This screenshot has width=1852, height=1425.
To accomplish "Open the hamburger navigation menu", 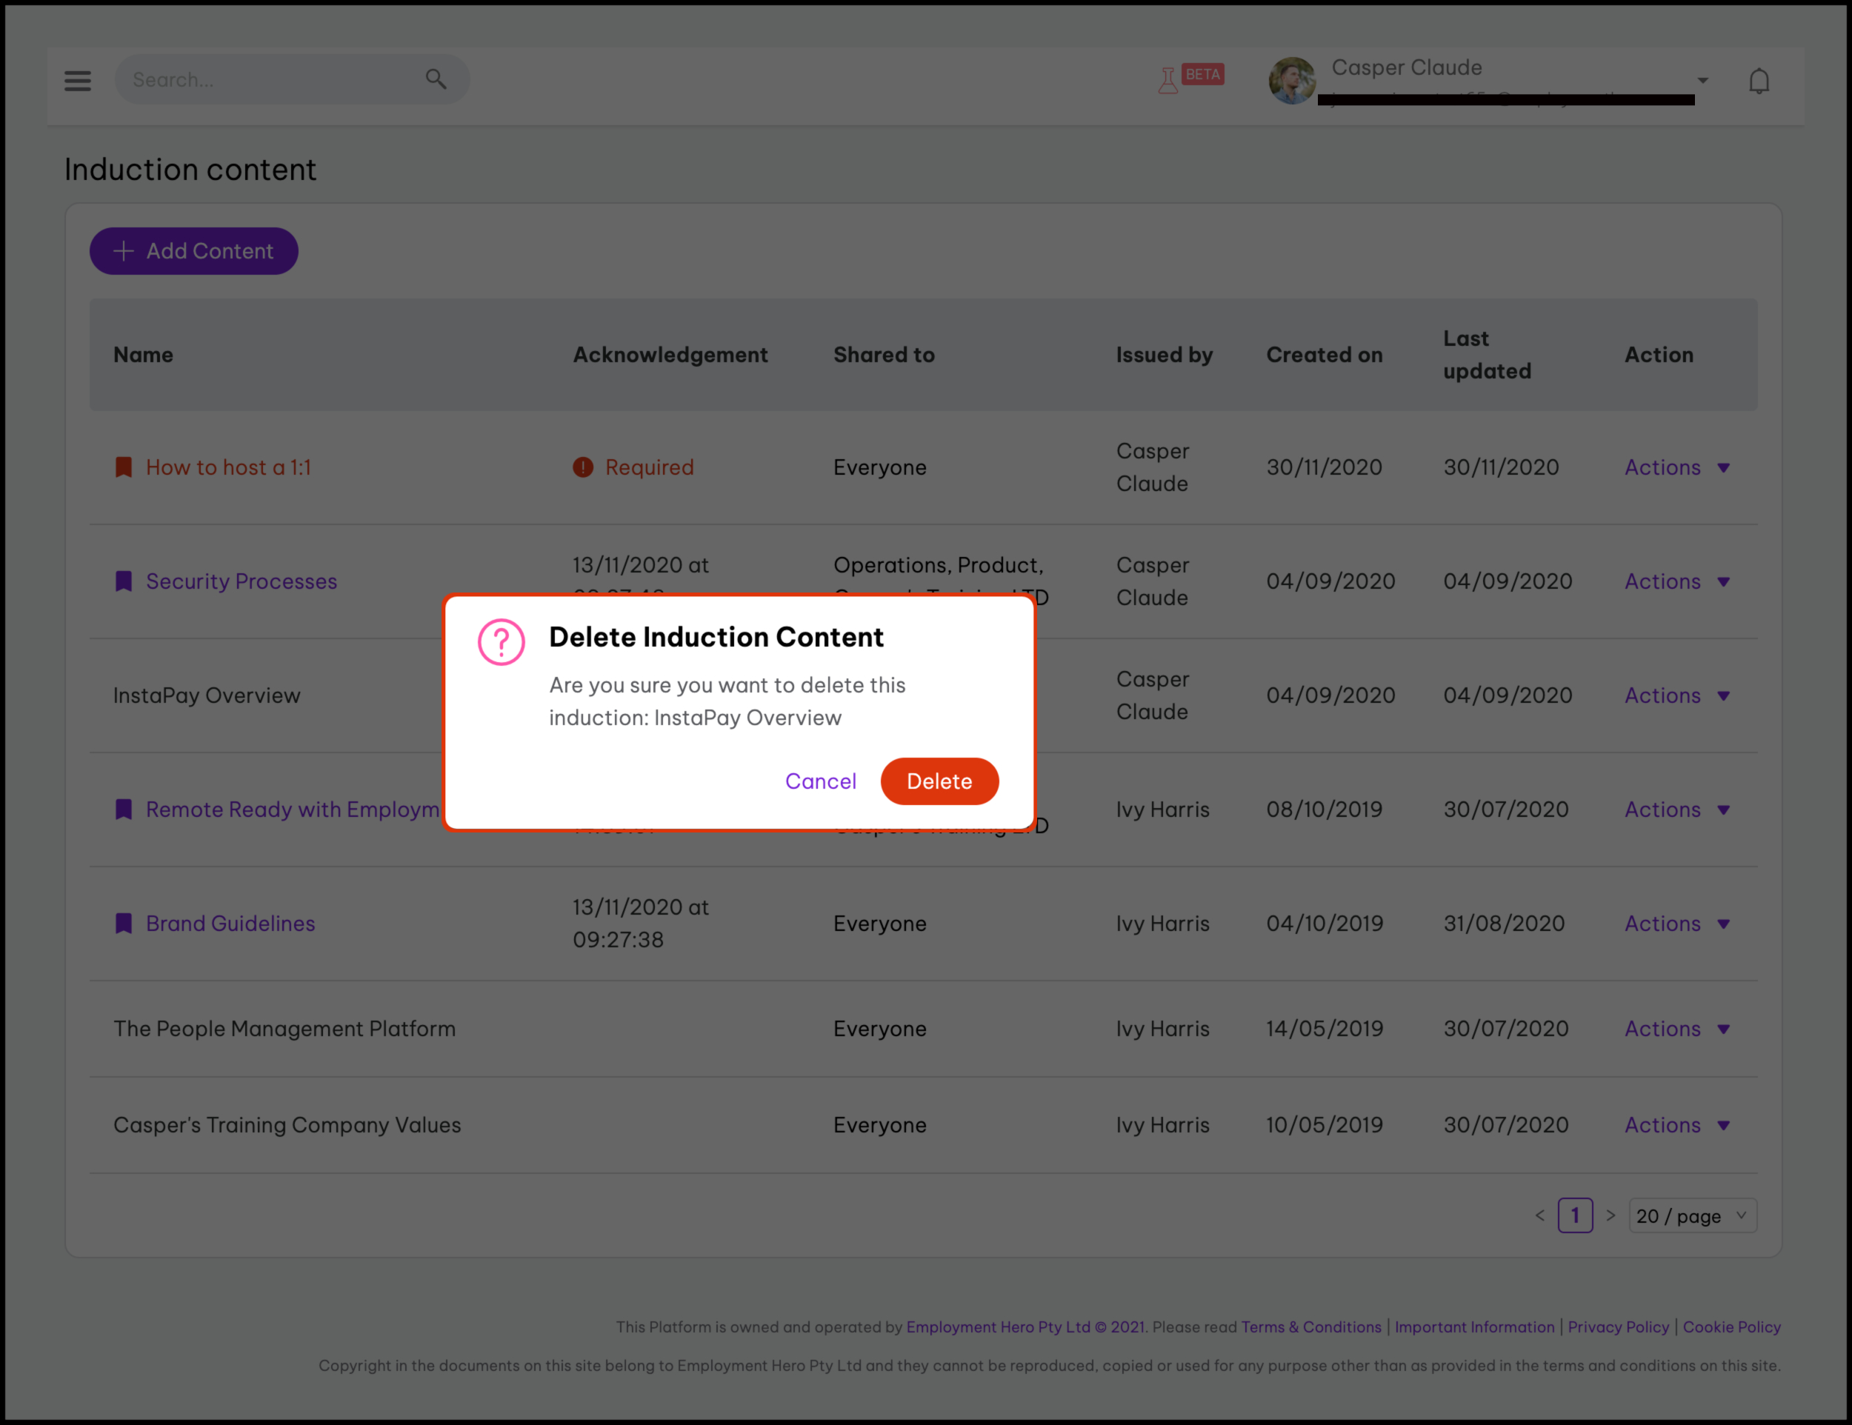I will click(77, 81).
